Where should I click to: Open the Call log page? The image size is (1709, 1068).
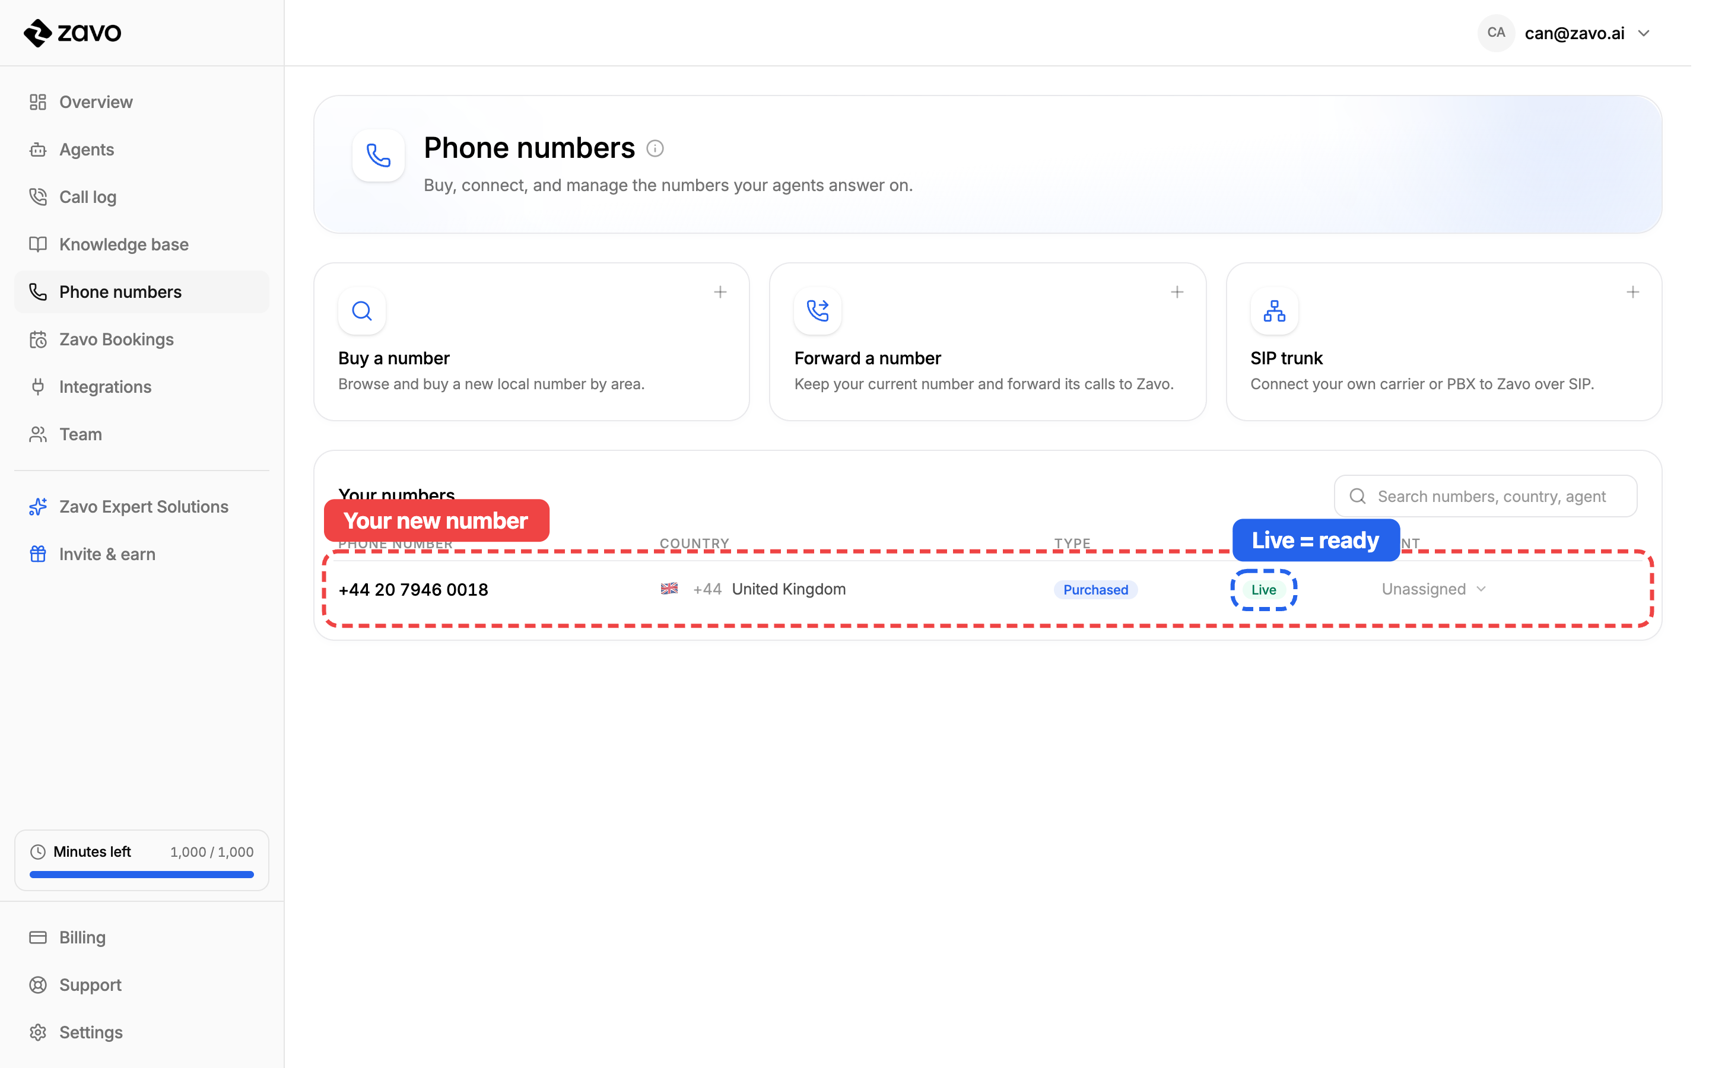[141, 197]
